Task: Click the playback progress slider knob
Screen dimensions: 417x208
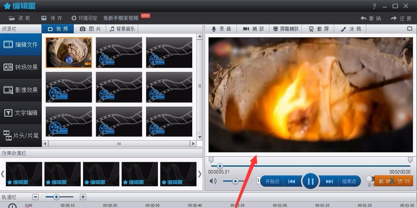Action: point(220,166)
